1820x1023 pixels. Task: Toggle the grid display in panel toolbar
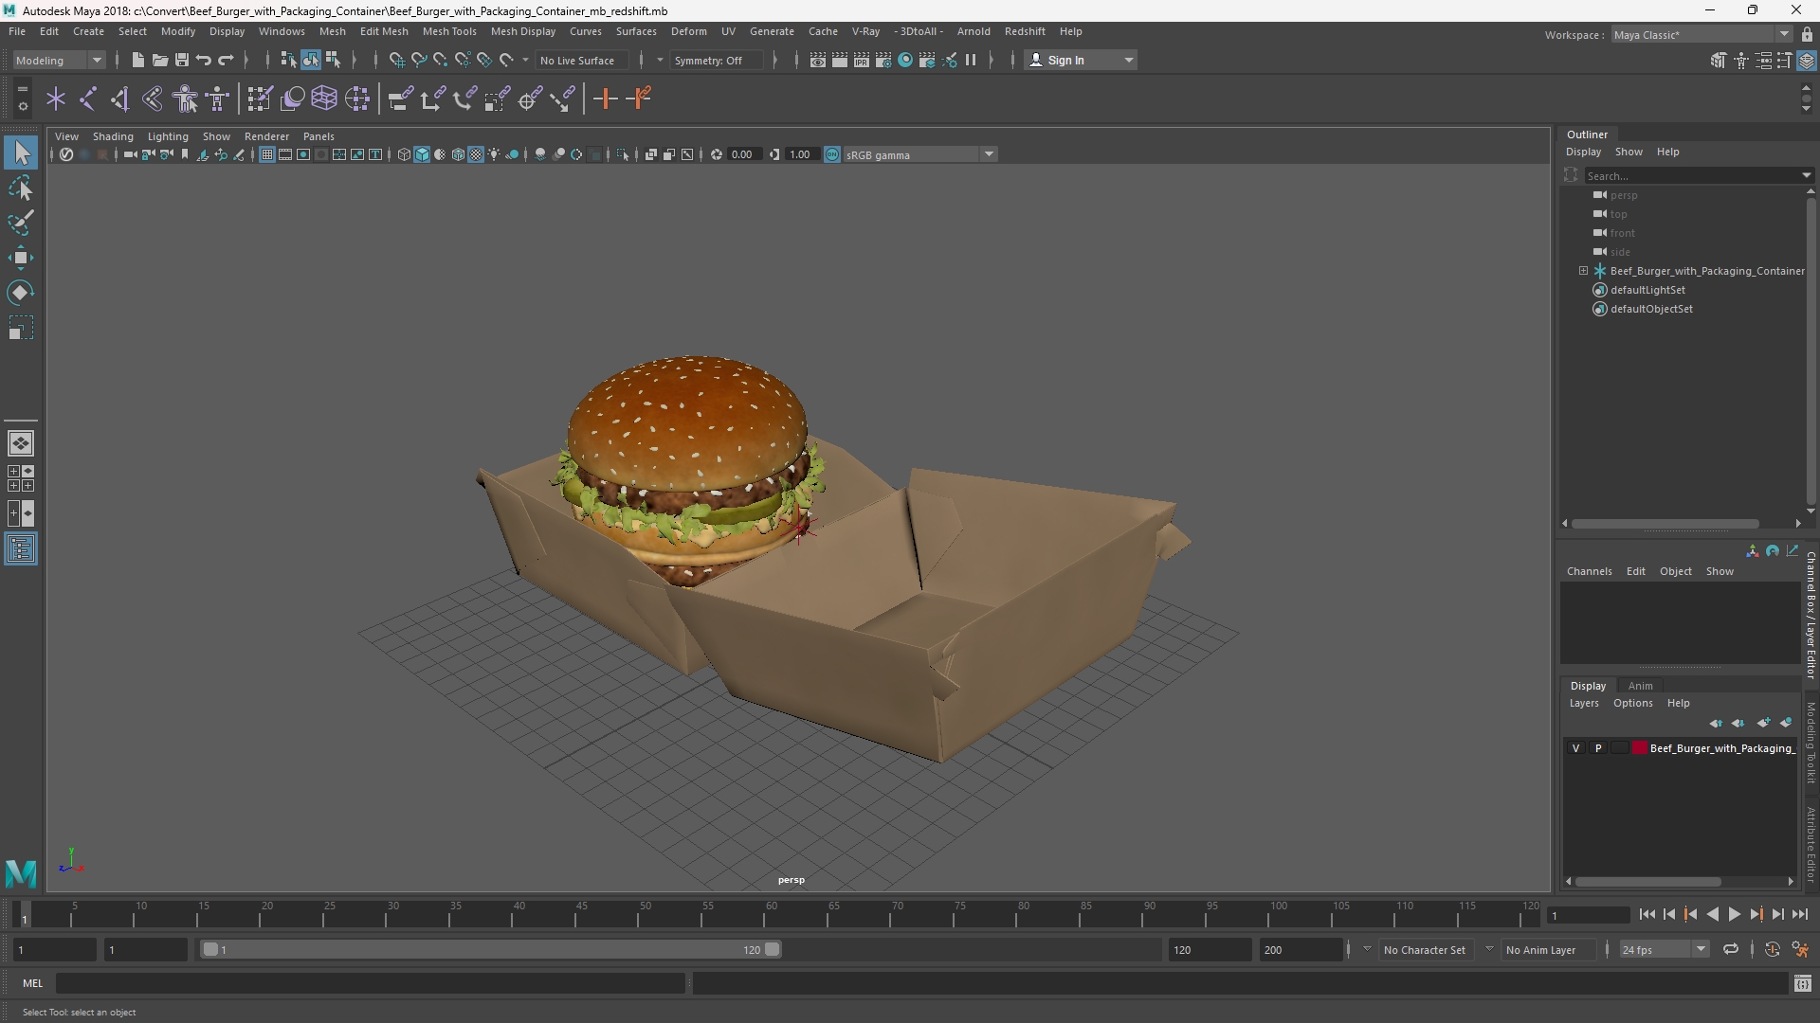coord(267,154)
